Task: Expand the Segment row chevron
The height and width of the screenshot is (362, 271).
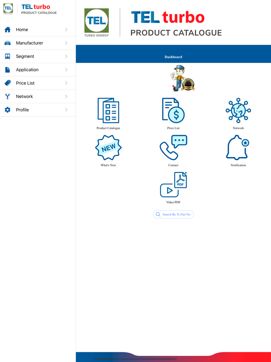Action: [x=66, y=56]
